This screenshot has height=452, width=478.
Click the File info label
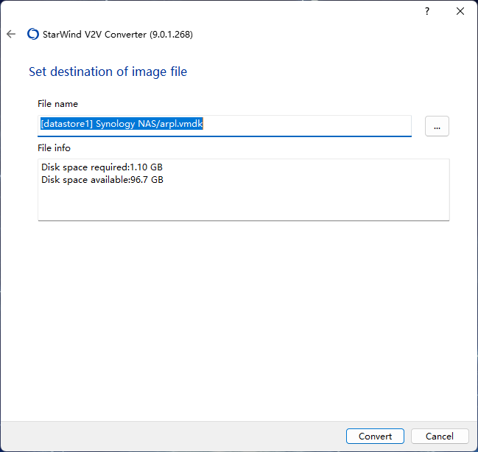[x=54, y=148]
